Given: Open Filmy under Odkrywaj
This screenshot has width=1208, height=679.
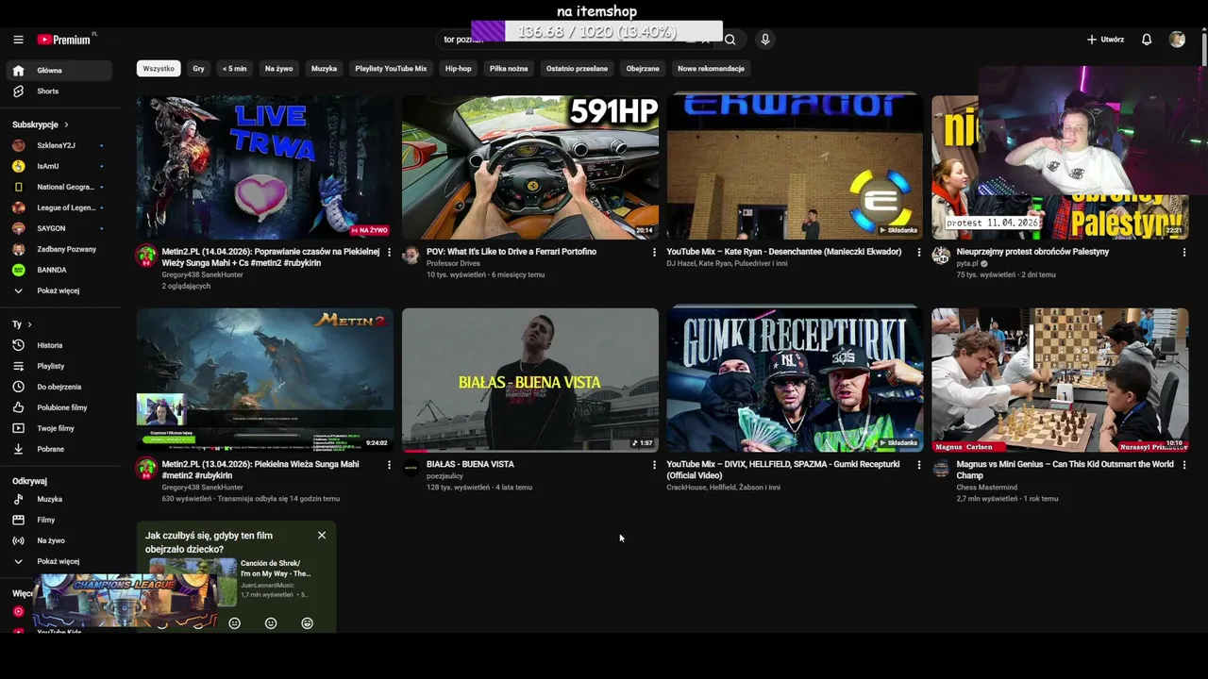Looking at the screenshot, I should [59, 520].
